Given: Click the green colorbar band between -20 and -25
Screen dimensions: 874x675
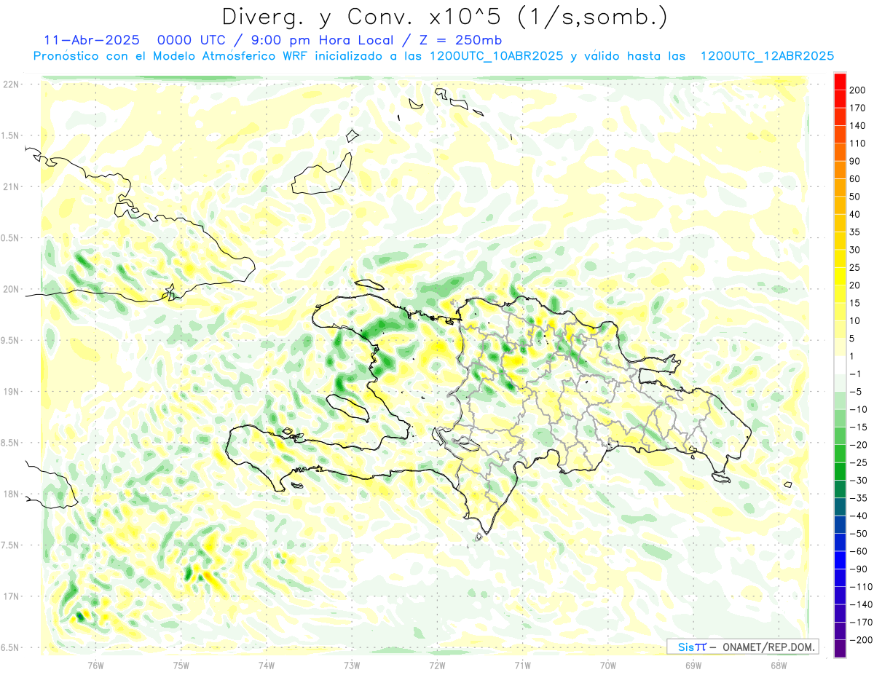Looking at the screenshot, I should coord(840,454).
